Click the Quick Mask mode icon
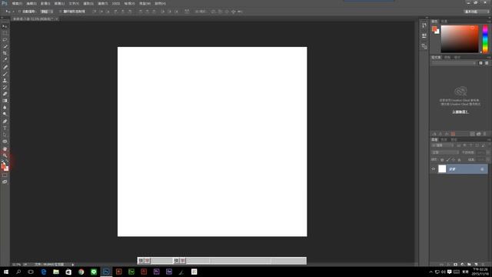The width and height of the screenshot is (492, 277). click(5, 175)
